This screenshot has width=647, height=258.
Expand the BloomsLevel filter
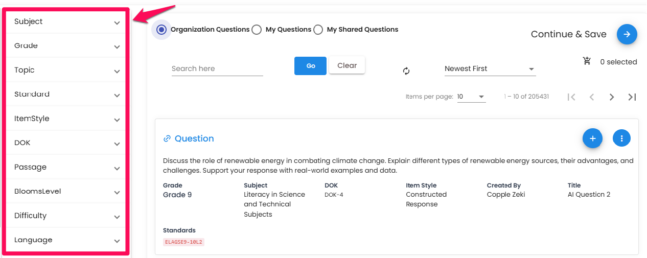coord(66,192)
